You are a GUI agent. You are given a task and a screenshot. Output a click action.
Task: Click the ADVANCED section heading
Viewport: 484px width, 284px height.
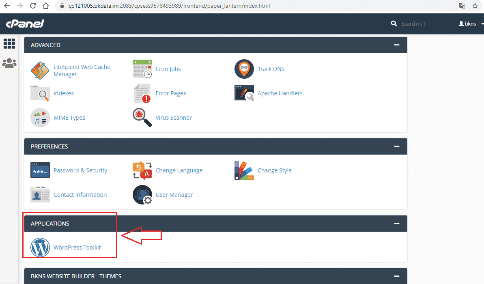[x=46, y=45]
